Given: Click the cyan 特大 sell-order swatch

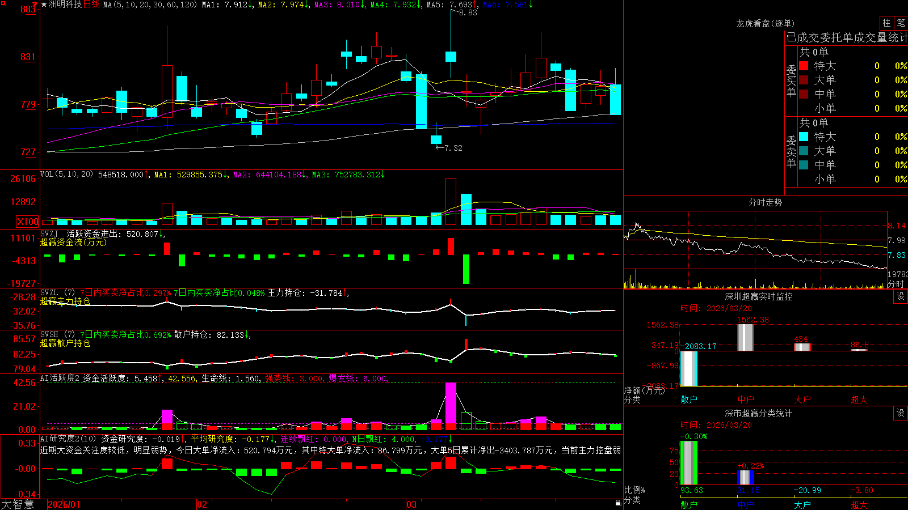Looking at the screenshot, I should coord(804,137).
